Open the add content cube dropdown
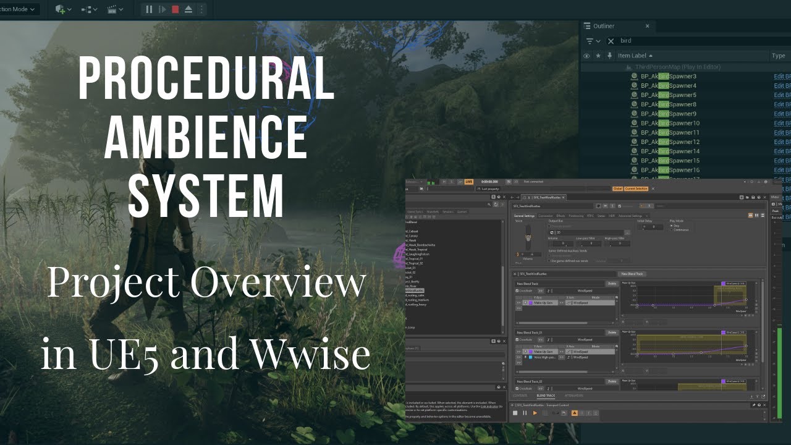791x445 pixels. [63, 9]
